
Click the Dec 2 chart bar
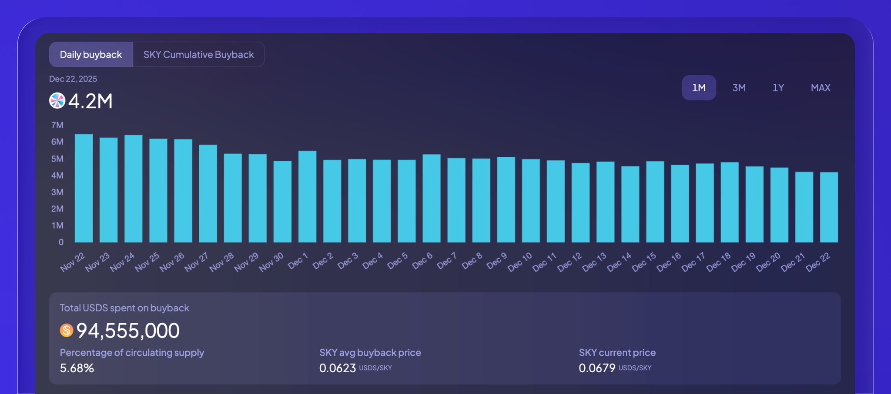pyautogui.click(x=332, y=201)
